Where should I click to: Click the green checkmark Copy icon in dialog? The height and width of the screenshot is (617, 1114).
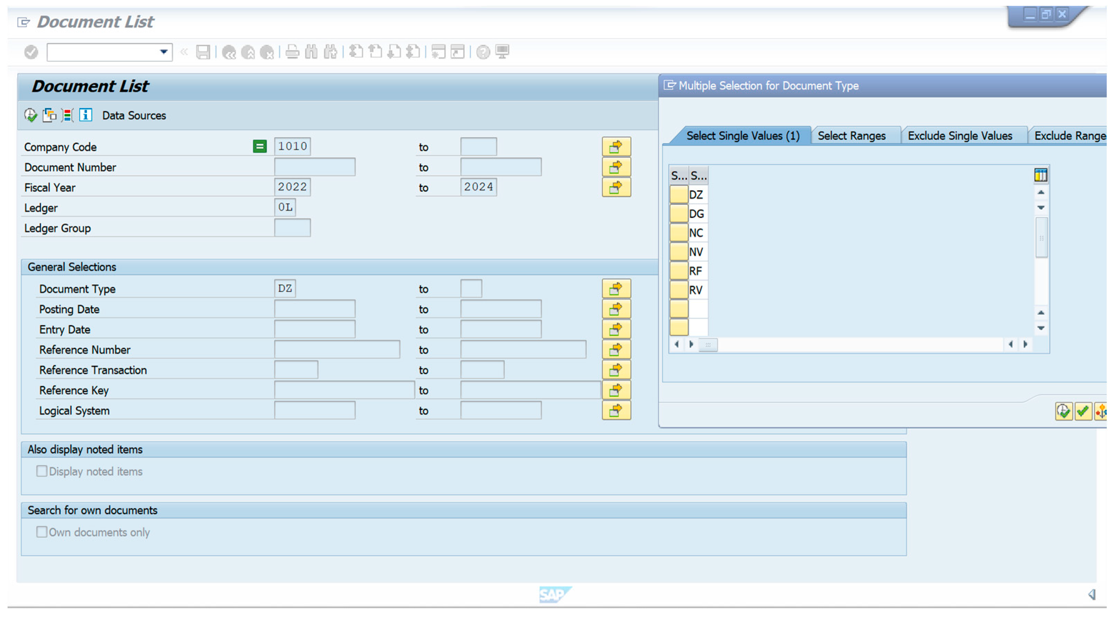point(1083,411)
